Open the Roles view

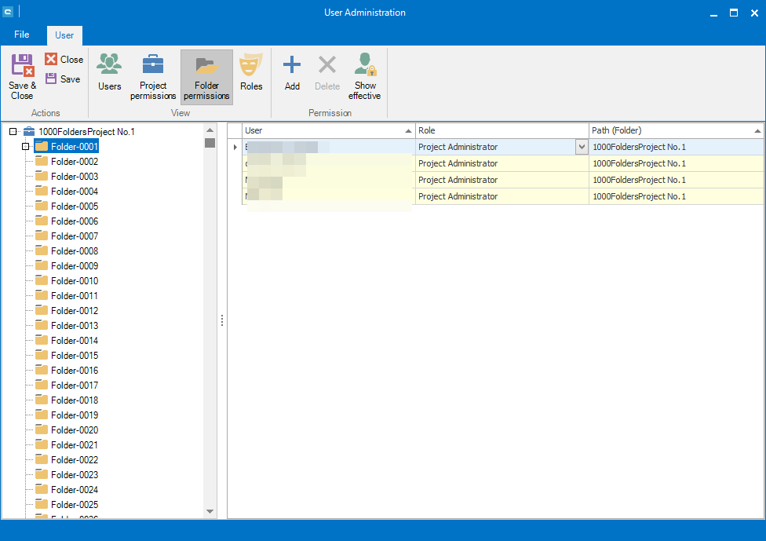(x=251, y=72)
